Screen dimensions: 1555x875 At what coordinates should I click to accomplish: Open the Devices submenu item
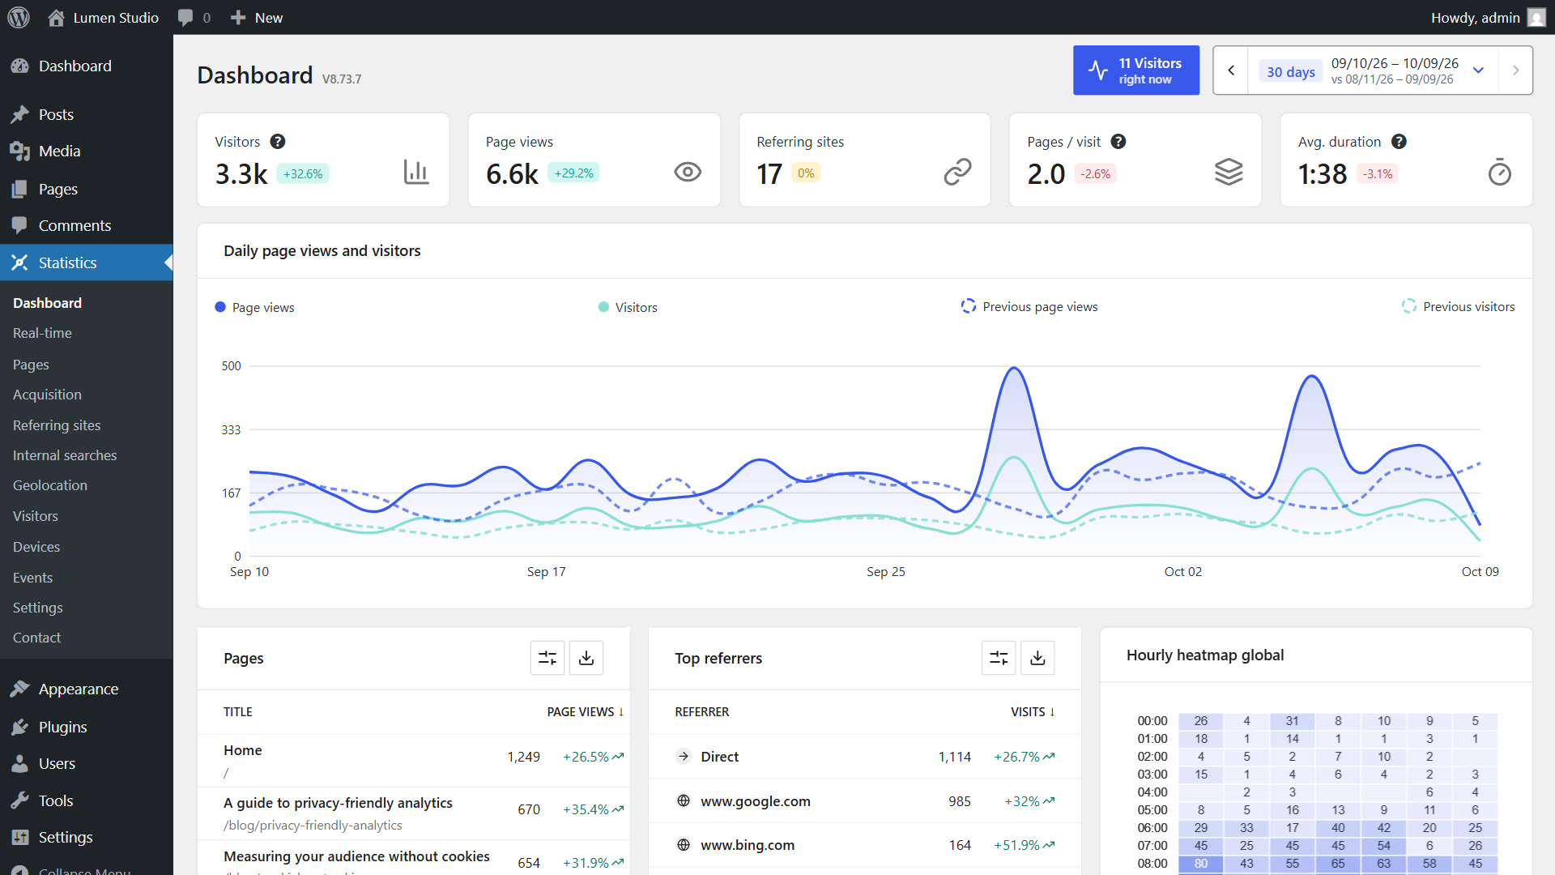(x=36, y=547)
